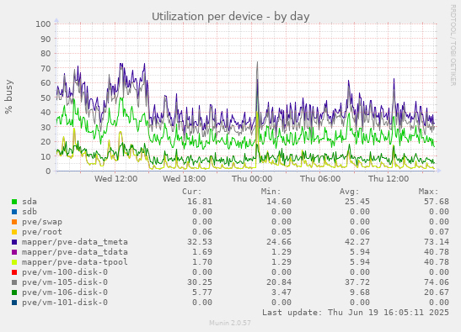Click the Last update timestamp line
This screenshot has height=332, width=461.
(356, 313)
